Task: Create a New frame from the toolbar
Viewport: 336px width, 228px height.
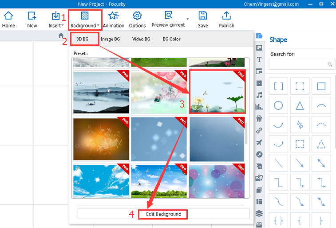Action: (x=32, y=20)
